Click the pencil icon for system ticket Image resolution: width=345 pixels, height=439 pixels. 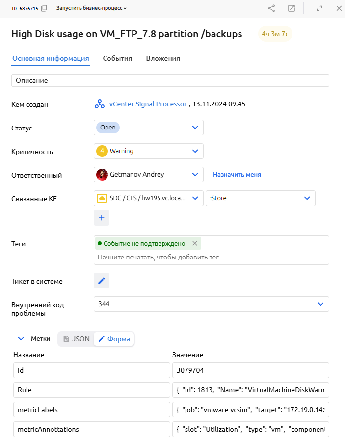click(102, 281)
